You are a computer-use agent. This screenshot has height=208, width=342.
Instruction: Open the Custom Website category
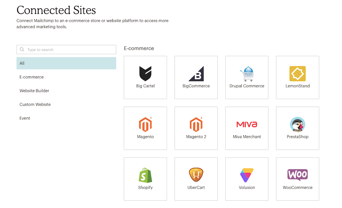[35, 104]
